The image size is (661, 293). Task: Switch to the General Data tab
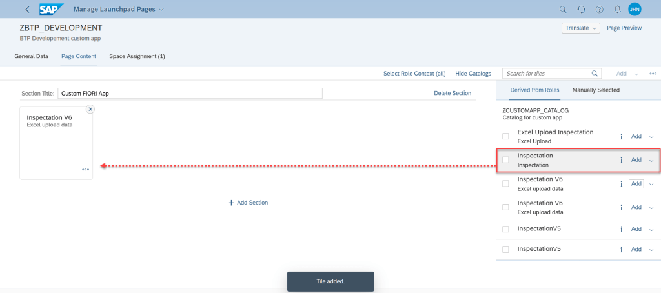[x=31, y=56]
